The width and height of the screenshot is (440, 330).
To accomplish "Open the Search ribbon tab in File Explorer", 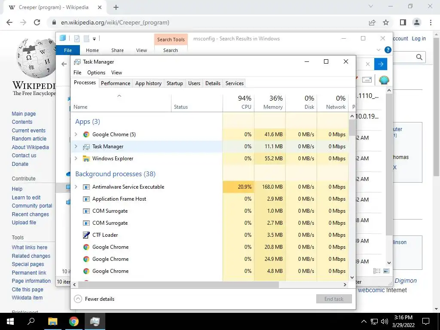I will coord(171,50).
